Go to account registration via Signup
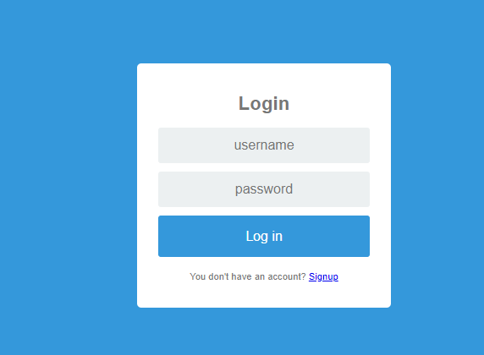This screenshot has width=484, height=355. click(323, 276)
